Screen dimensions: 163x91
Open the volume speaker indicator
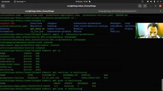(151, 2)
